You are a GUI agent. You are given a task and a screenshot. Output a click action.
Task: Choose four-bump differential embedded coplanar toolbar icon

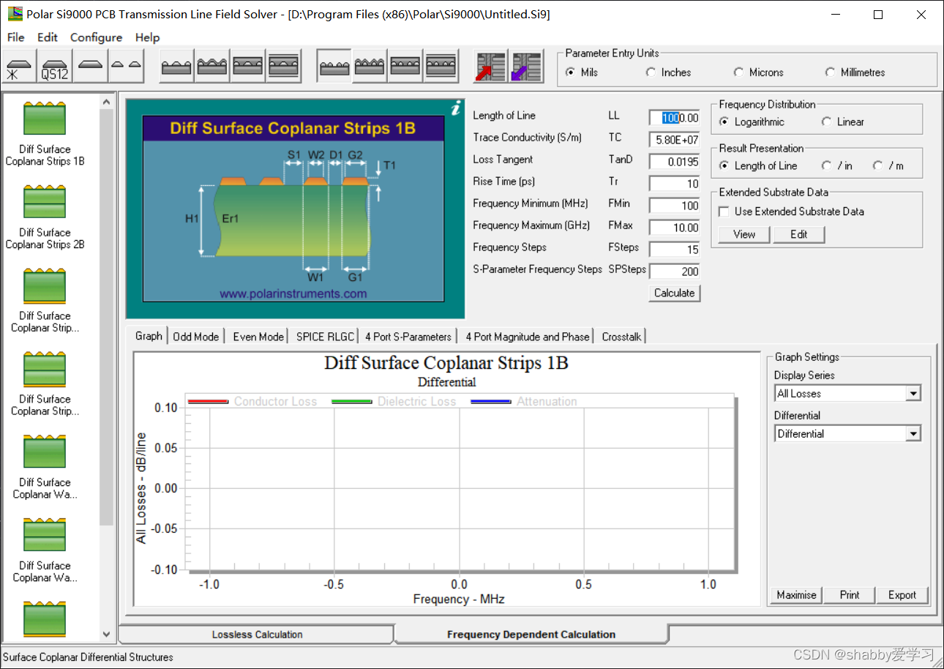coord(405,67)
